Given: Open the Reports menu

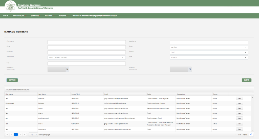Looking at the screenshot, I should point(62,16).
